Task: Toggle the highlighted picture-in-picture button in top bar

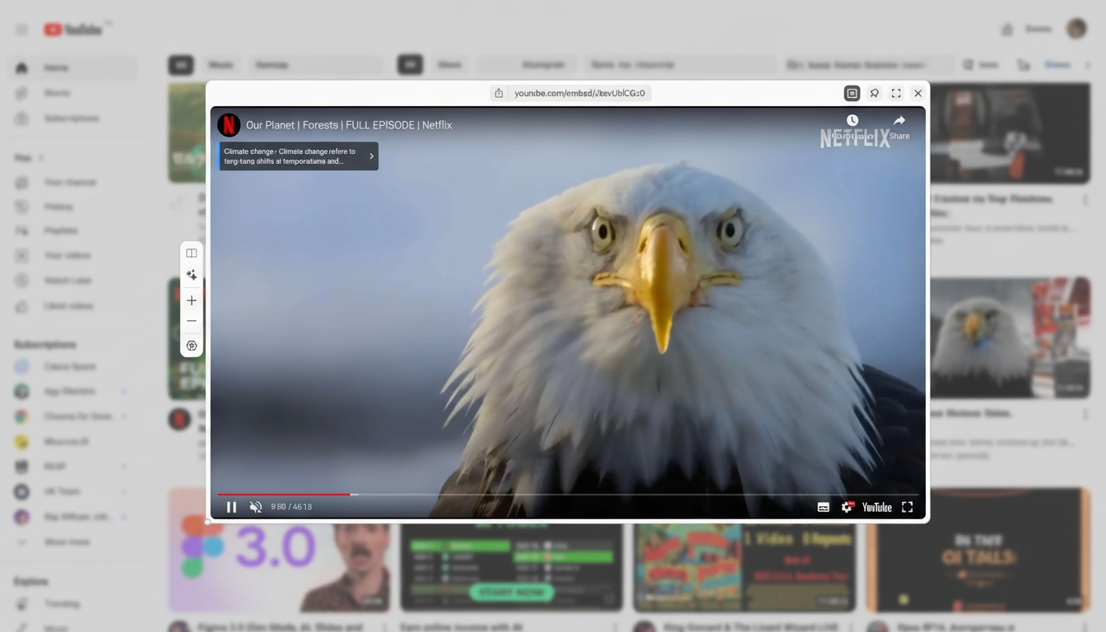Action: point(852,94)
